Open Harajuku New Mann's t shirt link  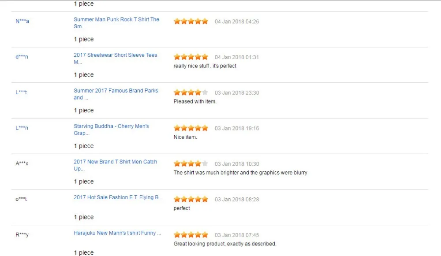pyautogui.click(x=117, y=233)
